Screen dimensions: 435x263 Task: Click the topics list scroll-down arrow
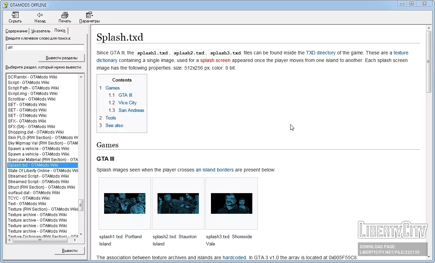[x=81, y=234]
